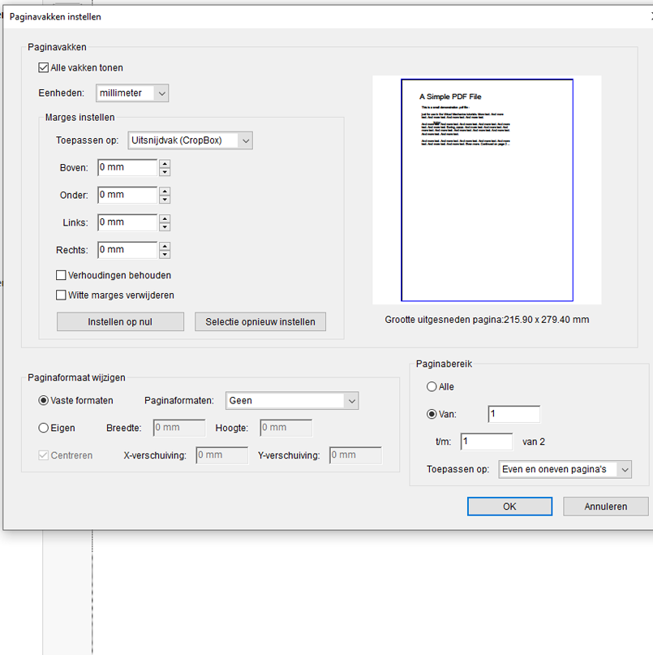Screen dimensions: 653x655
Task: Decrease the Onder margin using its down stepper
Action: [x=165, y=199]
